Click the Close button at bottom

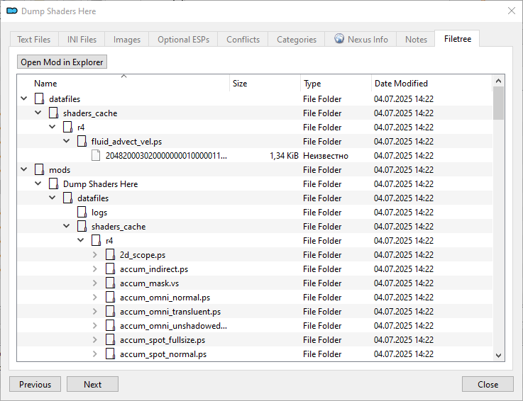point(488,384)
